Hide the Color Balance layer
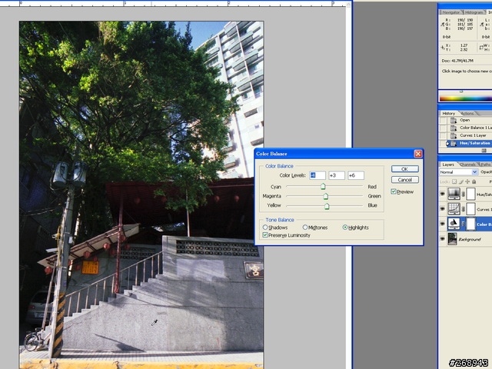Viewport: 492px width, 369px height. pyautogui.click(x=443, y=224)
